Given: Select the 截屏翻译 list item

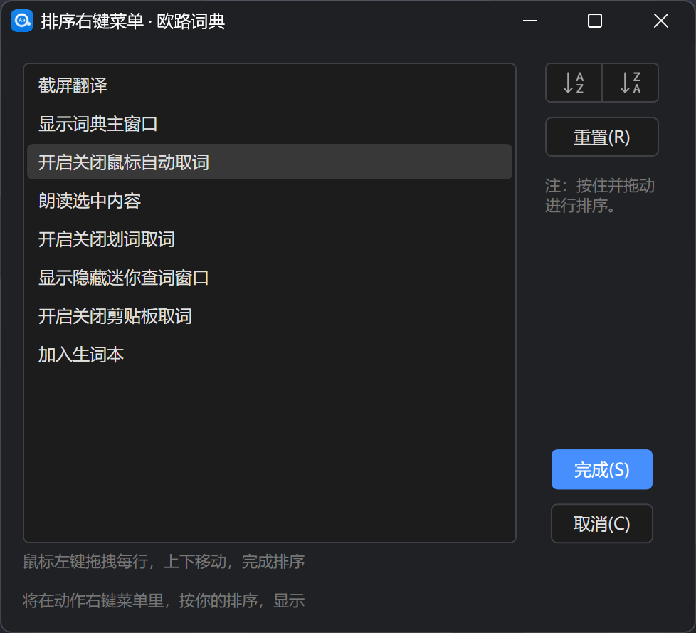Looking at the screenshot, I should (x=270, y=85).
